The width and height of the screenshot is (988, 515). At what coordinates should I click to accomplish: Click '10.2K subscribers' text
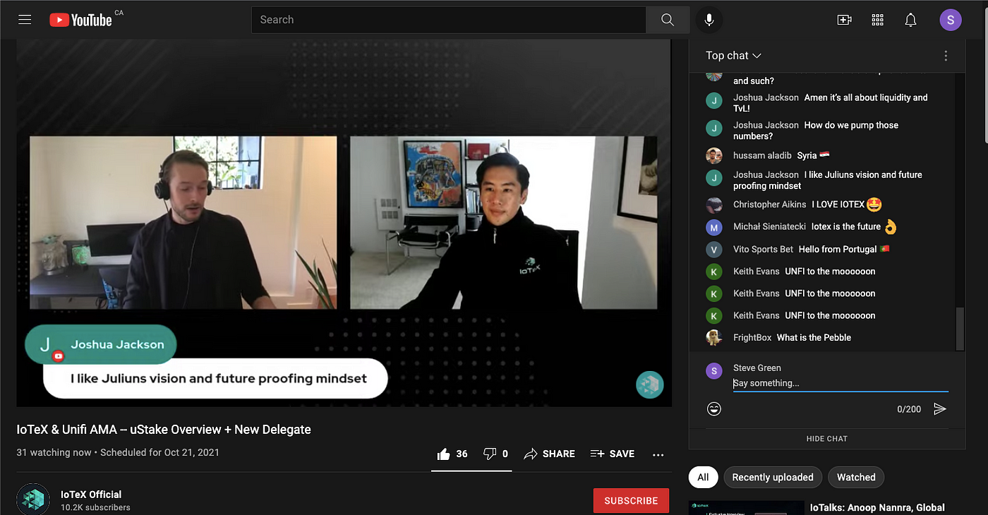[95, 507]
